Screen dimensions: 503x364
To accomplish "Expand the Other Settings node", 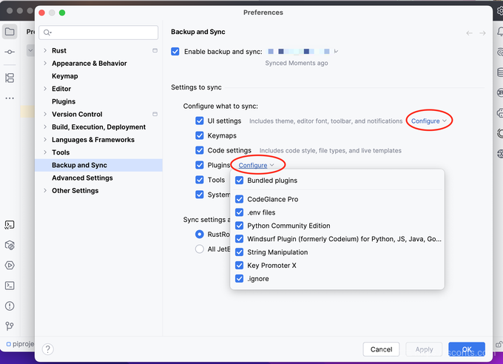I will 45,190.
